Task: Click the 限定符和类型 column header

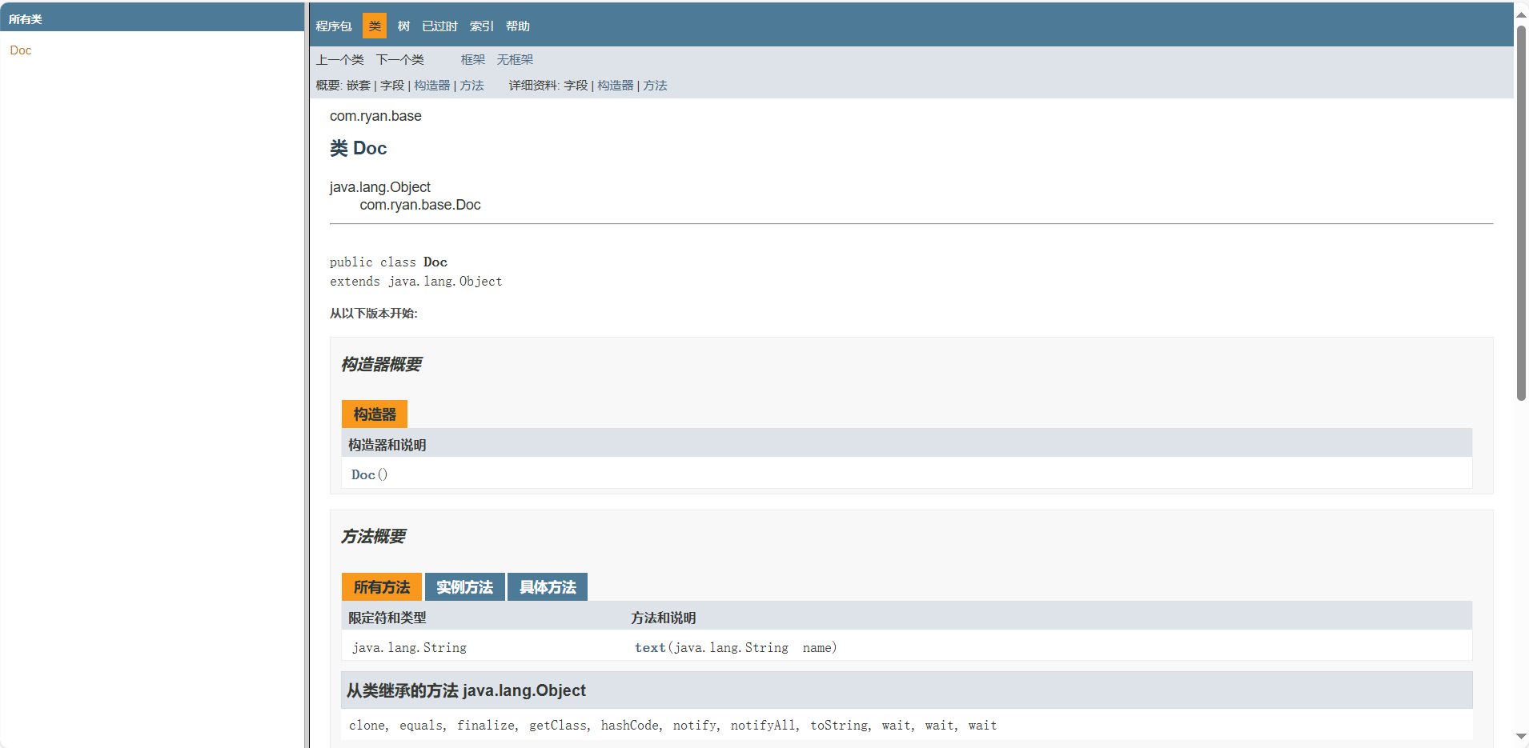Action: pos(387,618)
